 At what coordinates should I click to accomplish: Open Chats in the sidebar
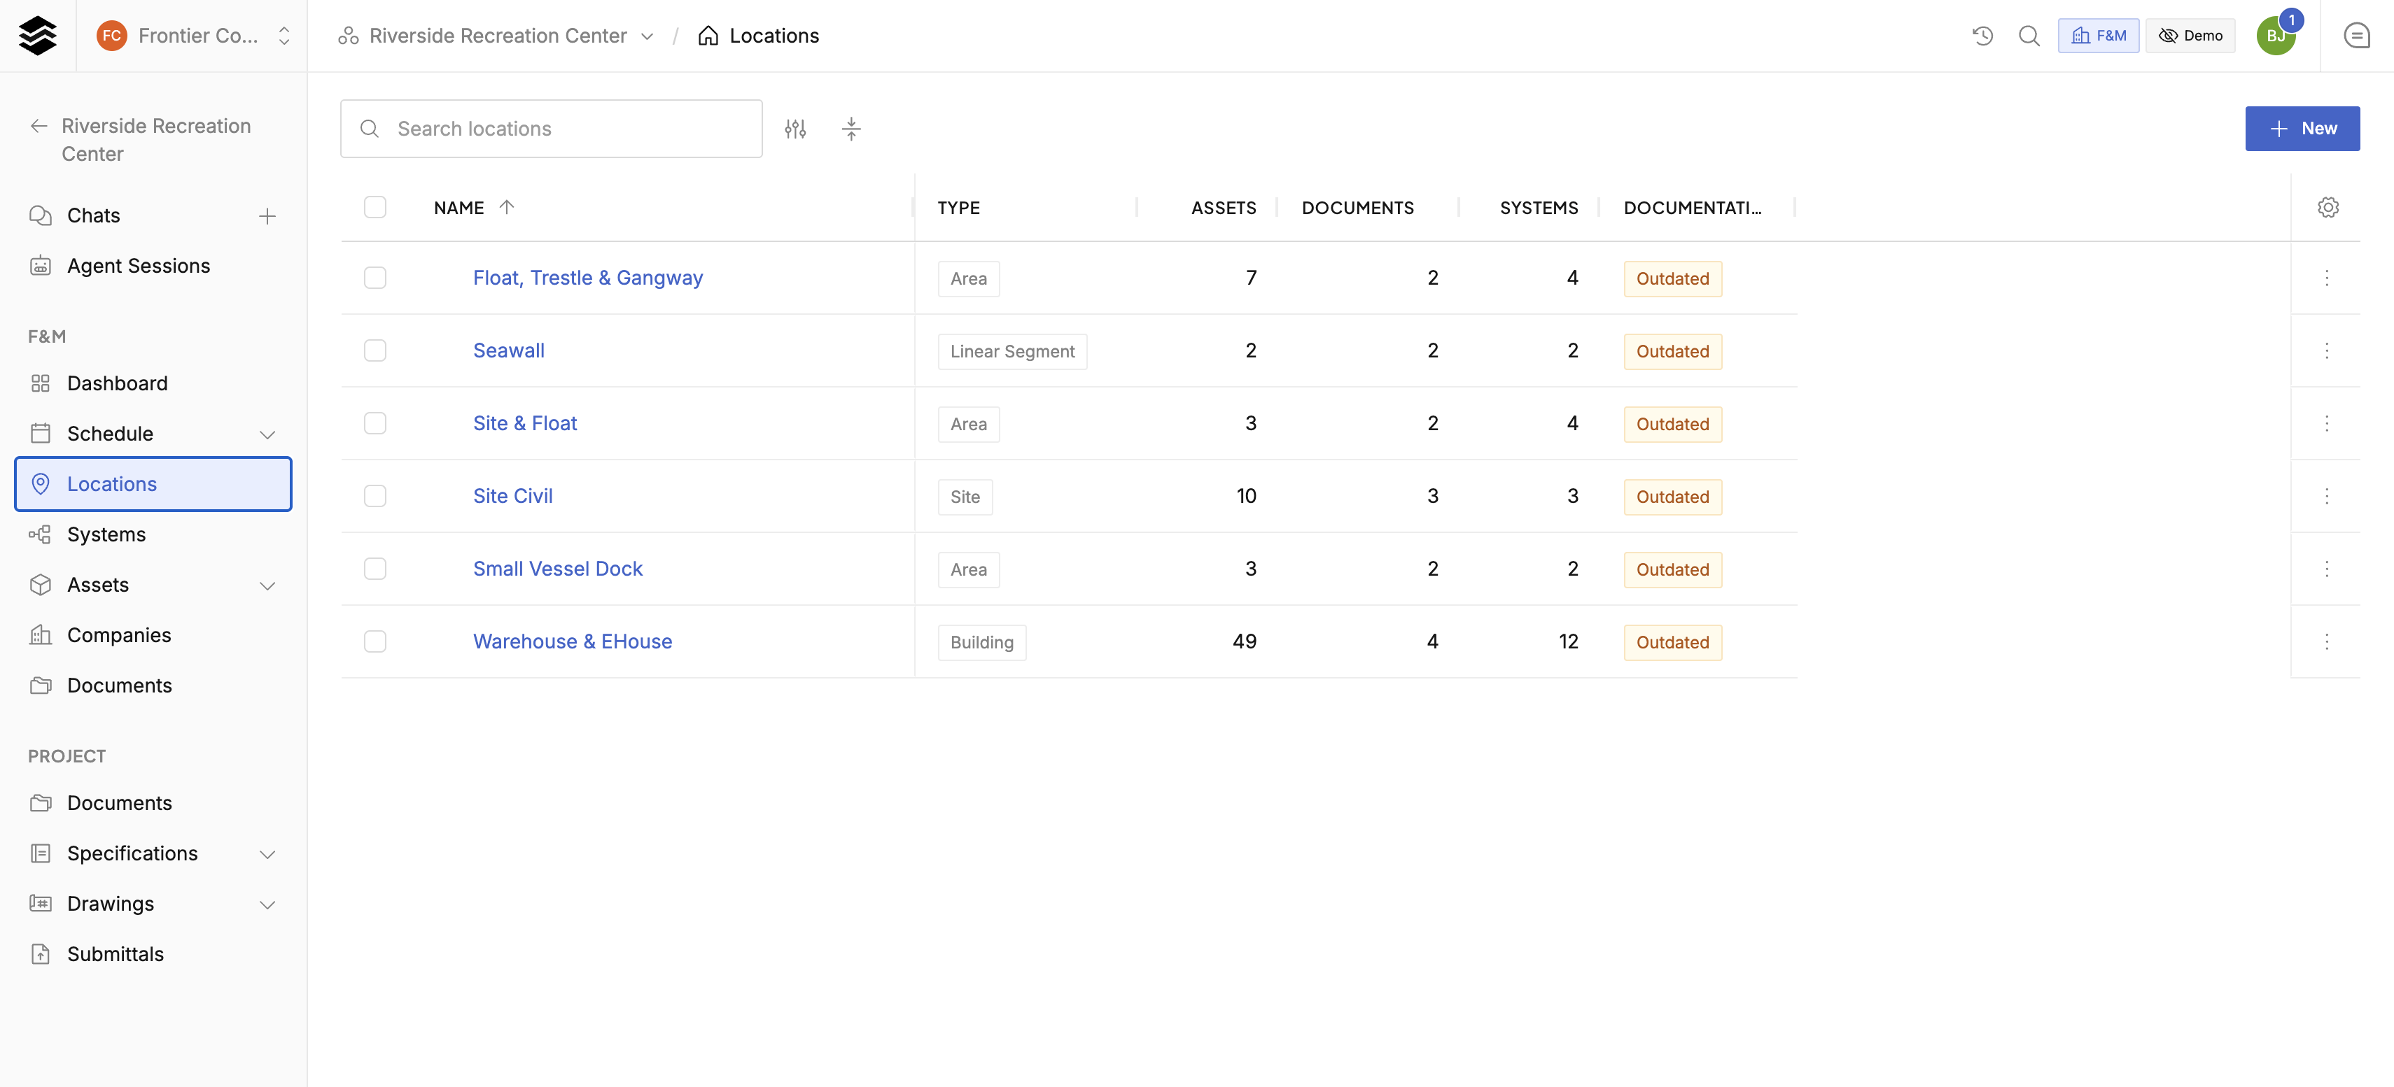(x=93, y=215)
